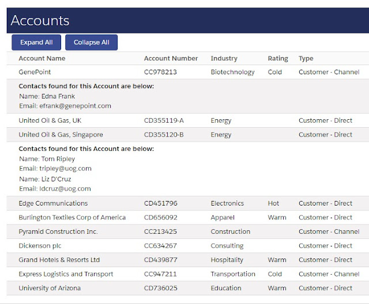Click the Account Number column header
The width and height of the screenshot is (369, 304).
[171, 59]
